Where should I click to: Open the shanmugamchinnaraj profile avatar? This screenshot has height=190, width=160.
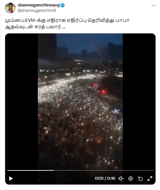pyautogui.click(x=10, y=8)
